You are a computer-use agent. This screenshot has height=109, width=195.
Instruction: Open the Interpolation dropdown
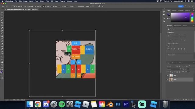(88, 6)
